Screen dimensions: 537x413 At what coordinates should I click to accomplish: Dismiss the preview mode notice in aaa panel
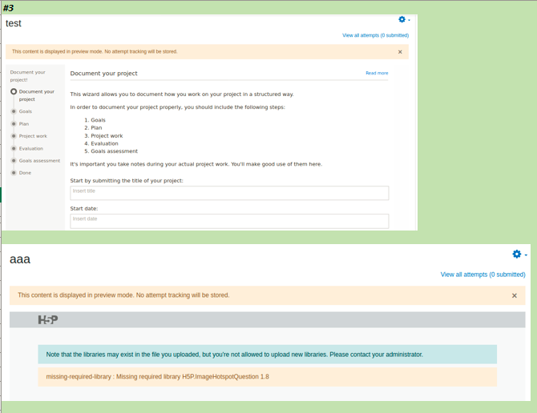click(514, 295)
